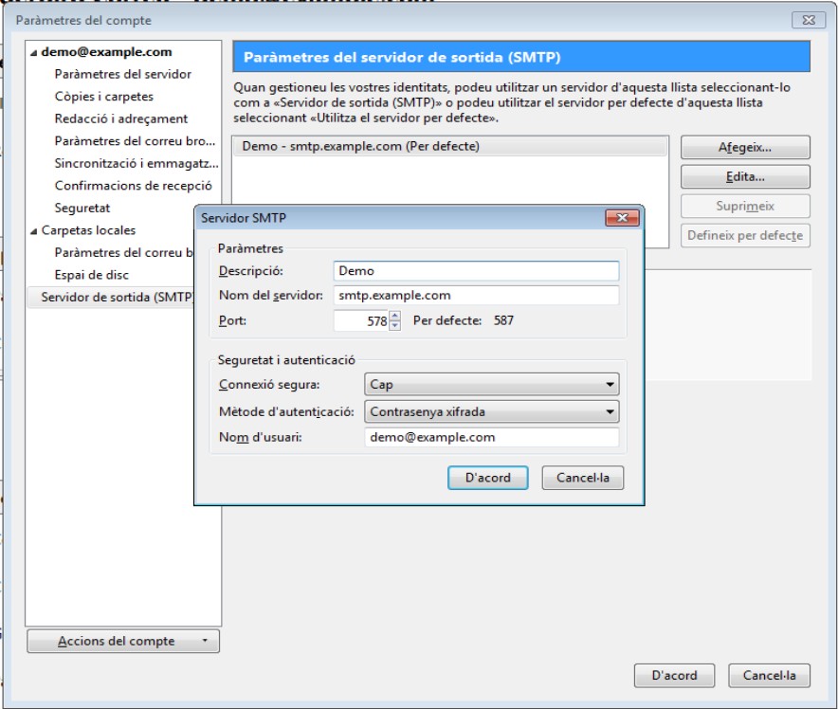
Task: Open the Mètode d'autenticació dropdown
Action: [x=492, y=412]
